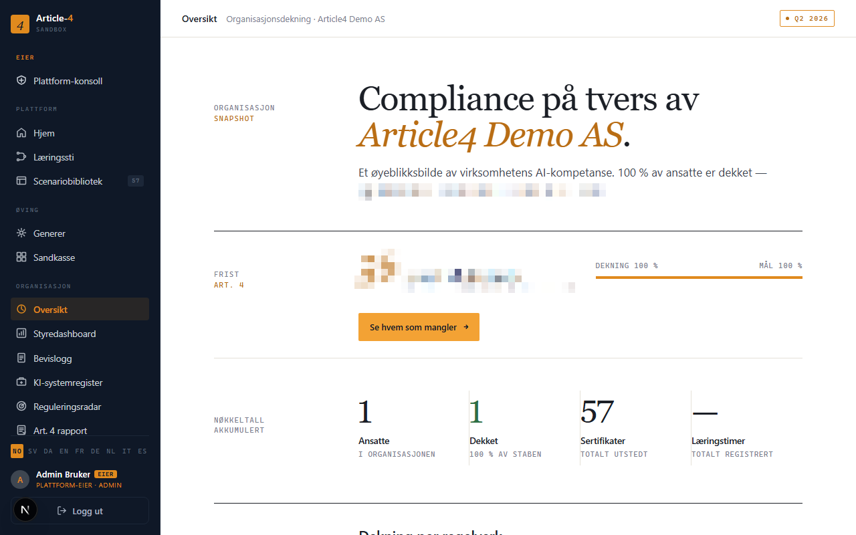Switch language to ES
This screenshot has width=856, height=535.
[142, 451]
